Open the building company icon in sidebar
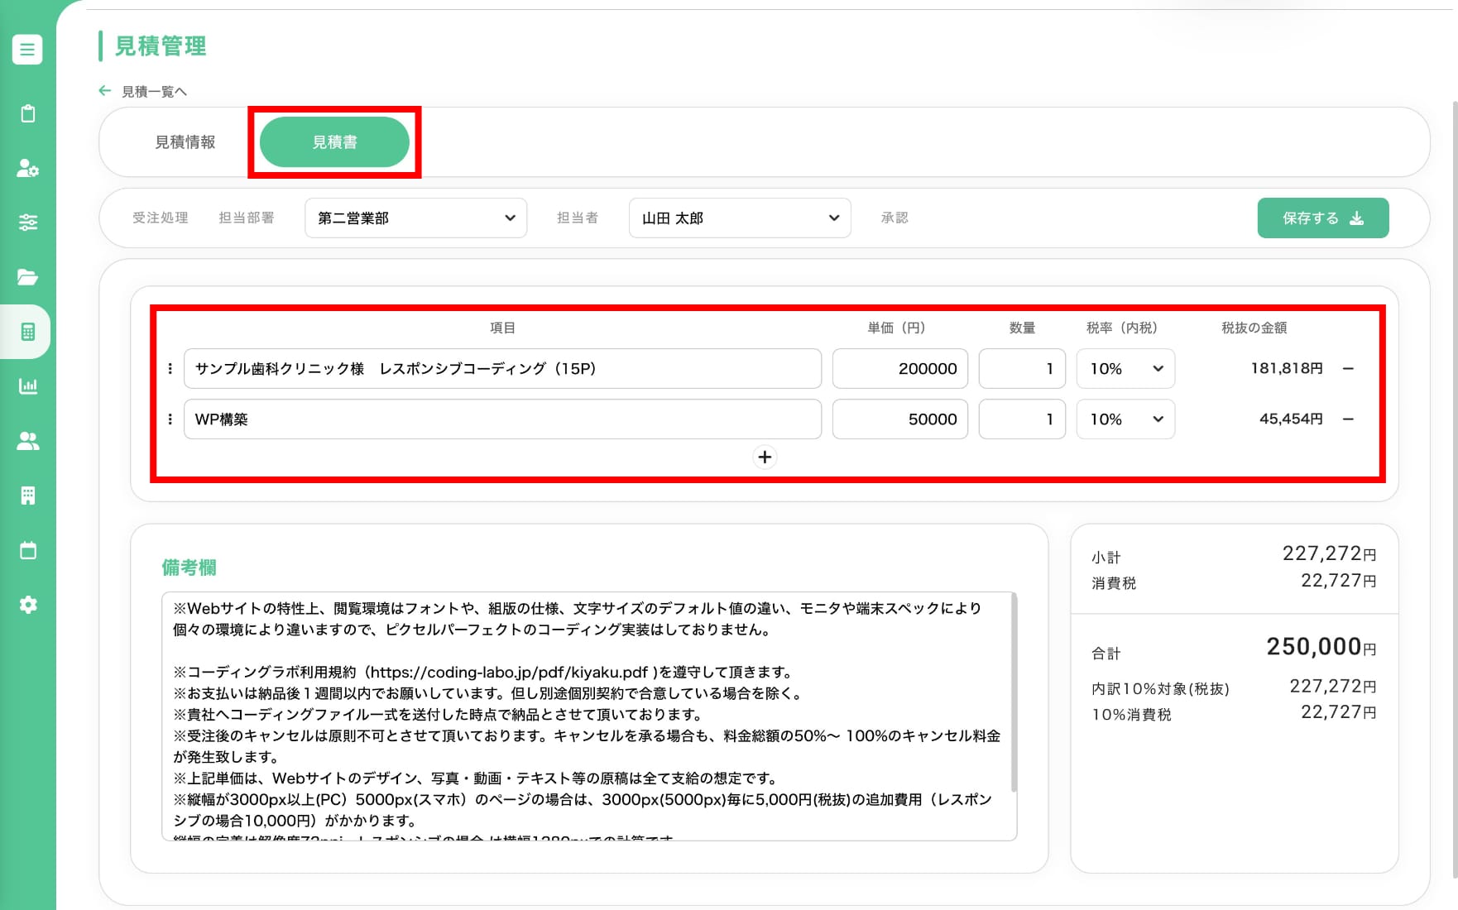 (x=28, y=496)
